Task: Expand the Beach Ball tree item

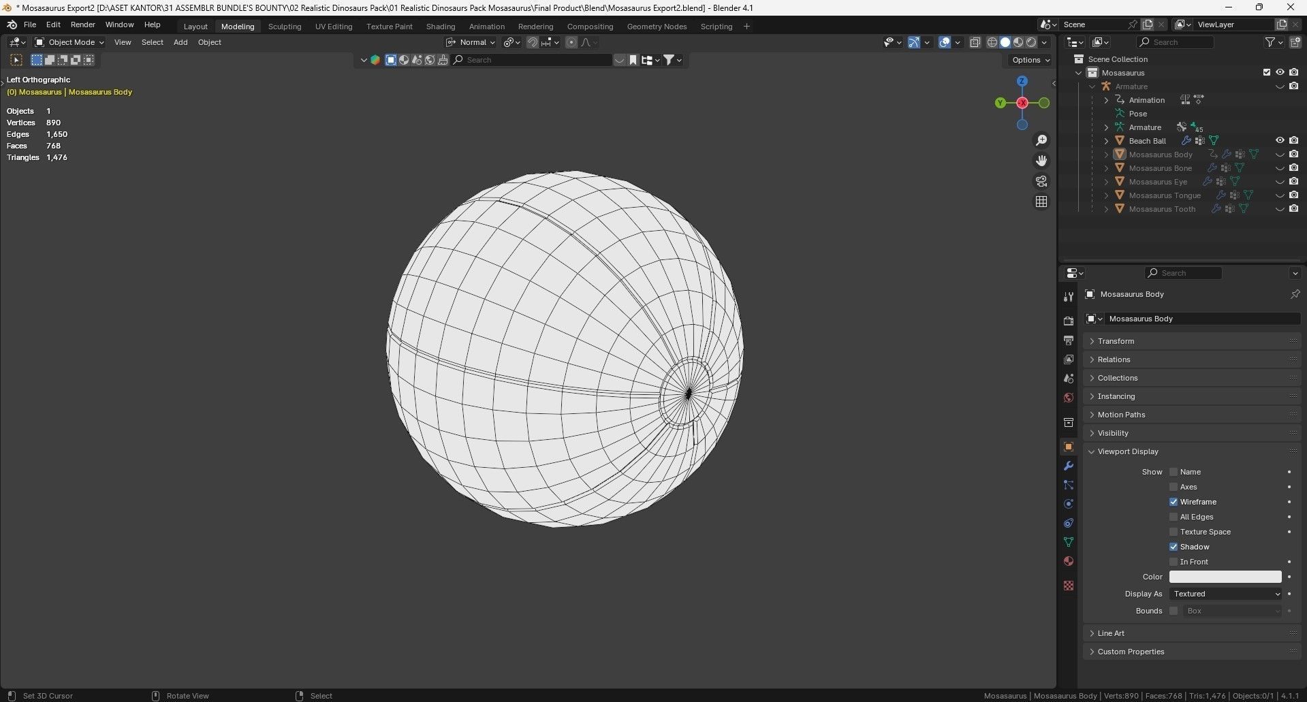Action: 1106,141
